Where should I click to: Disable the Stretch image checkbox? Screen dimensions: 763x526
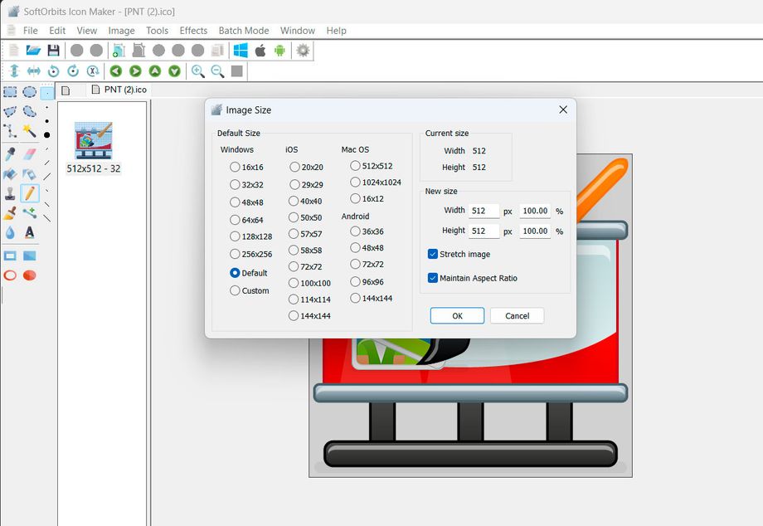(433, 255)
